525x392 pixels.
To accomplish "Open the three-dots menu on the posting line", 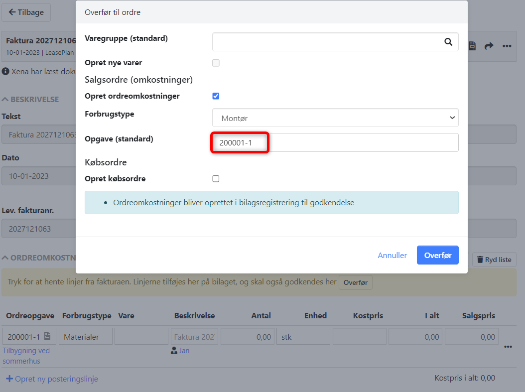I will [508, 347].
